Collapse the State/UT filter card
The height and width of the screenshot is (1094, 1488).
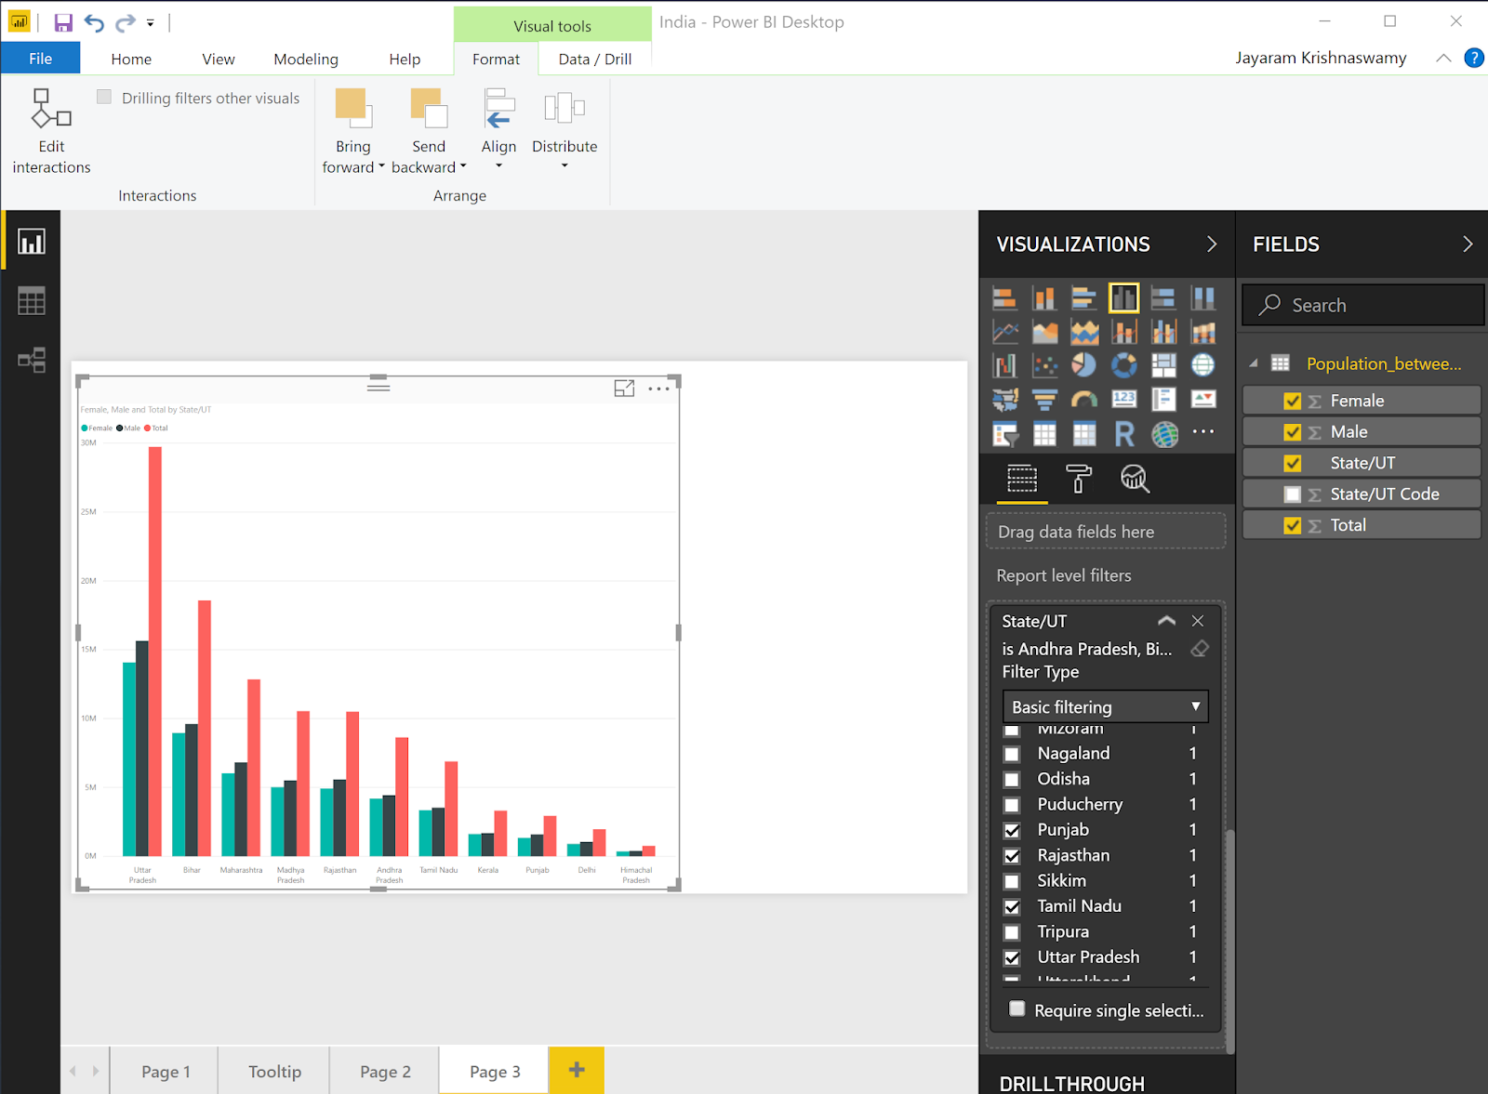point(1166,620)
